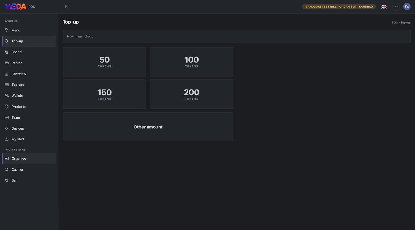415x230 pixels.
Task: Click the 'How many tokens' prompt text
Action: click(80, 37)
